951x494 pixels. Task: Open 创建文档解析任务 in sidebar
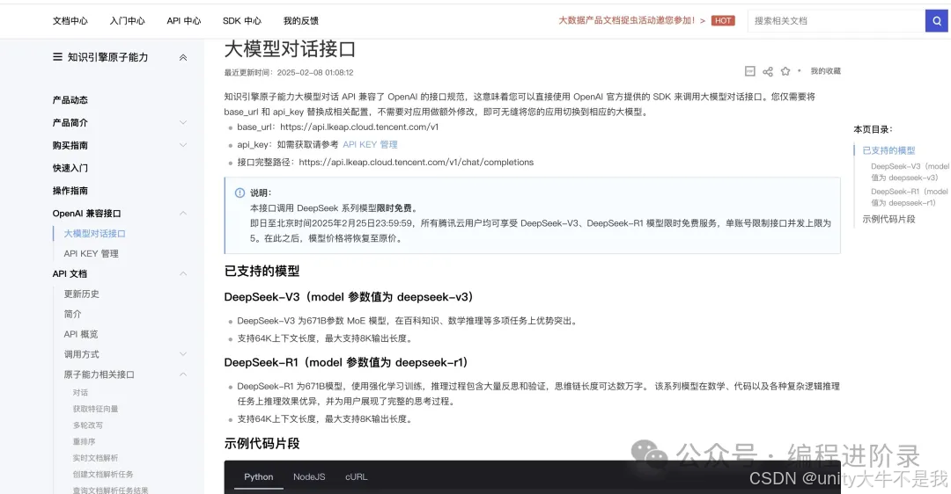[x=103, y=474]
